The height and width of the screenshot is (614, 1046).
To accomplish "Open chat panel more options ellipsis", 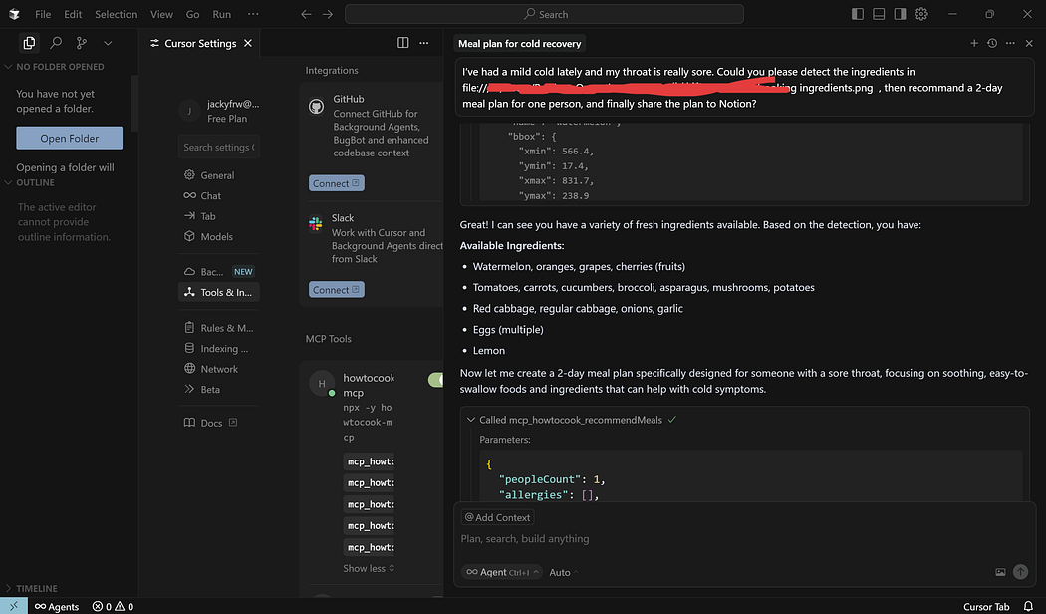I will 1011,43.
